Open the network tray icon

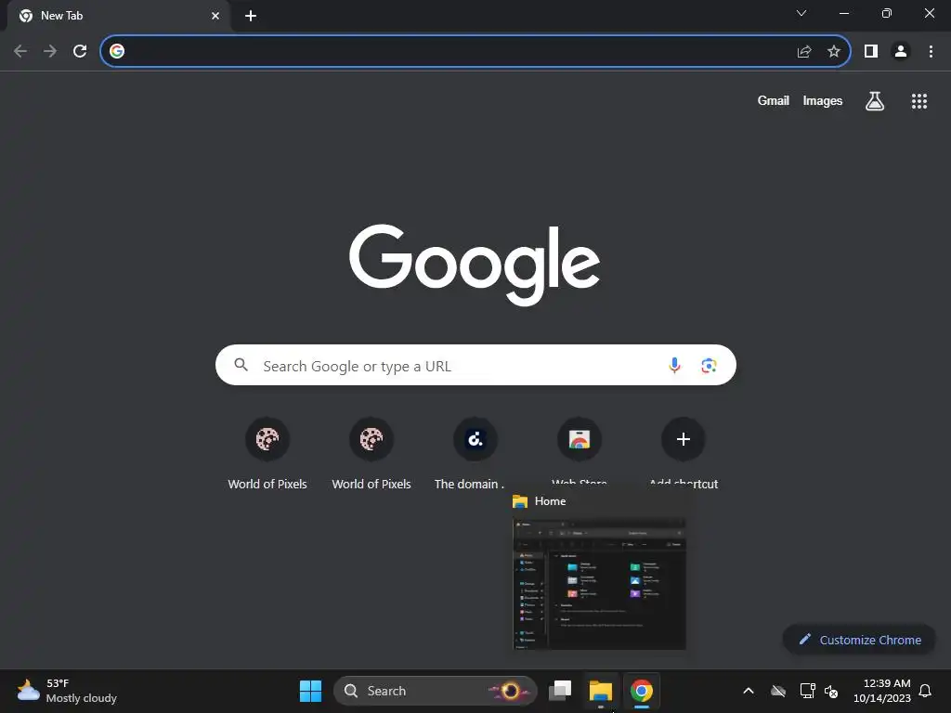807,691
